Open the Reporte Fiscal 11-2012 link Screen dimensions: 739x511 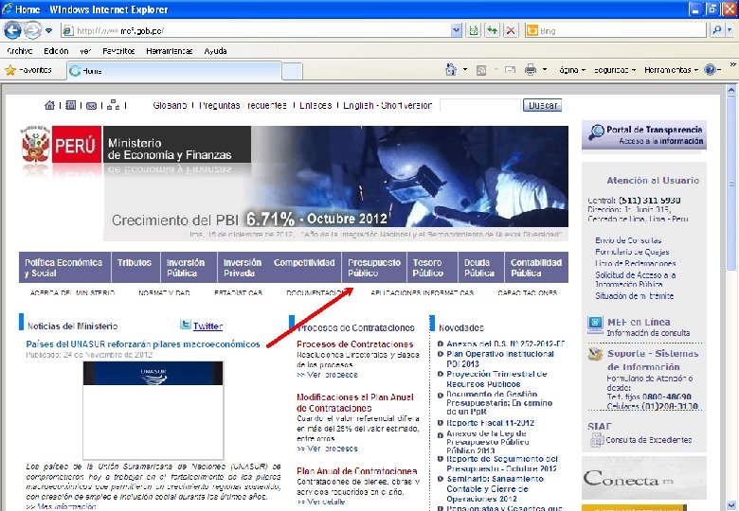click(490, 423)
